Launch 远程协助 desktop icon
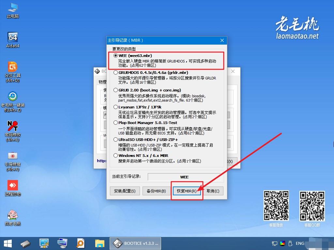 tap(13, 188)
